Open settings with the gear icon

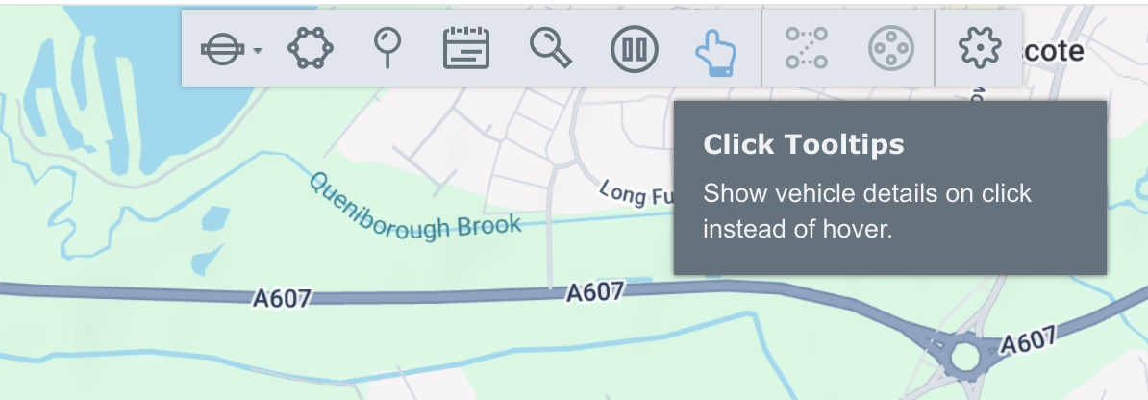[979, 48]
